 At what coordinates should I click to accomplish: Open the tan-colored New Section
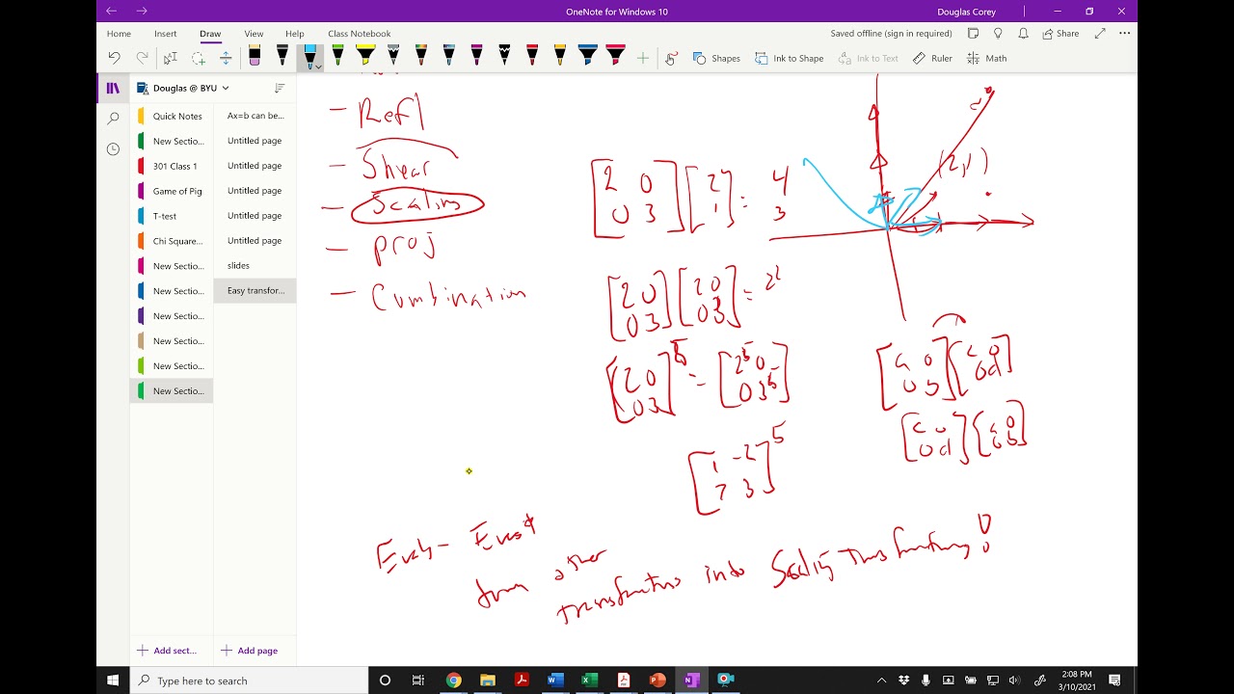[x=172, y=341]
